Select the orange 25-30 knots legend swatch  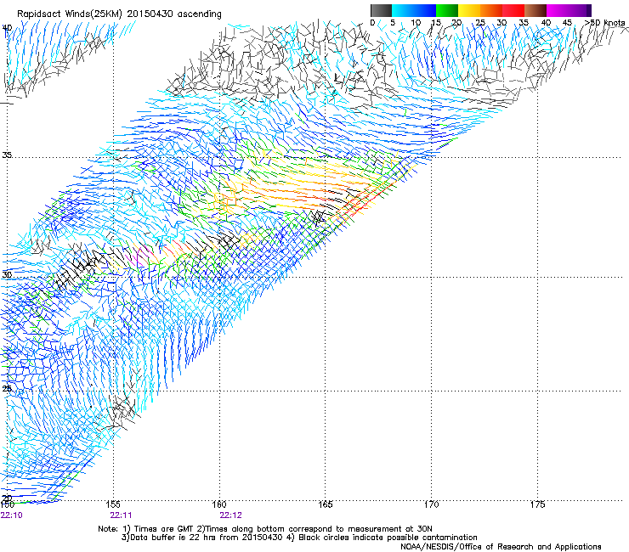491,10
